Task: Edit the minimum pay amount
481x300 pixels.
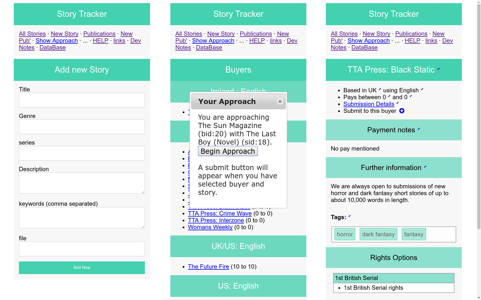Action: (x=389, y=96)
